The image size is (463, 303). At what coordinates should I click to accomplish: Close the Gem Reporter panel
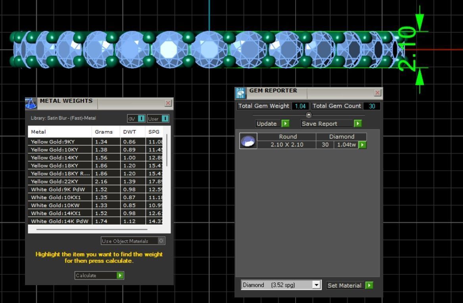[x=377, y=93]
